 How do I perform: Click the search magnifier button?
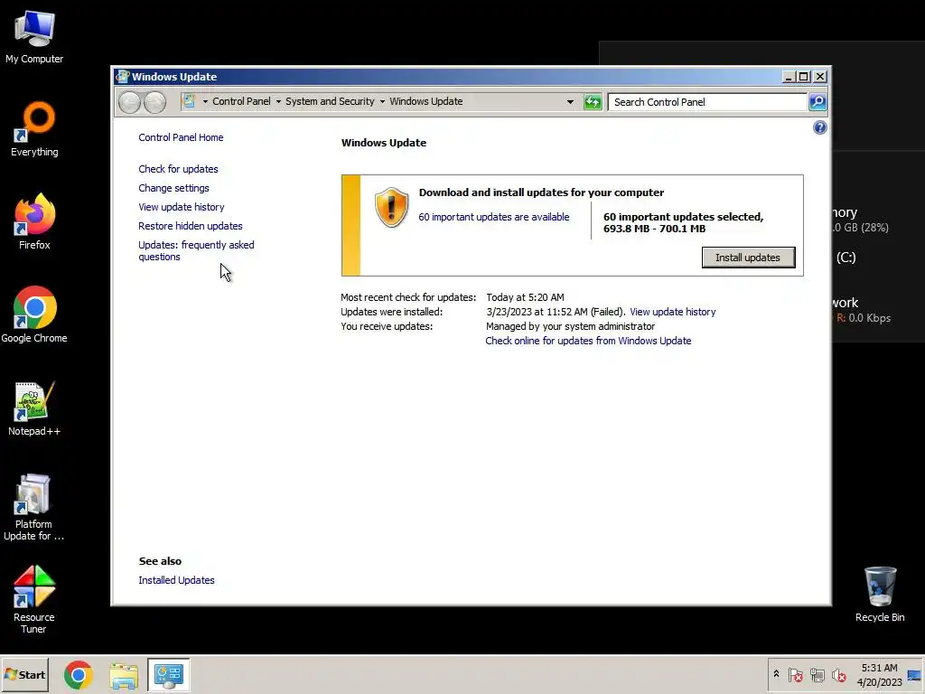pos(818,102)
